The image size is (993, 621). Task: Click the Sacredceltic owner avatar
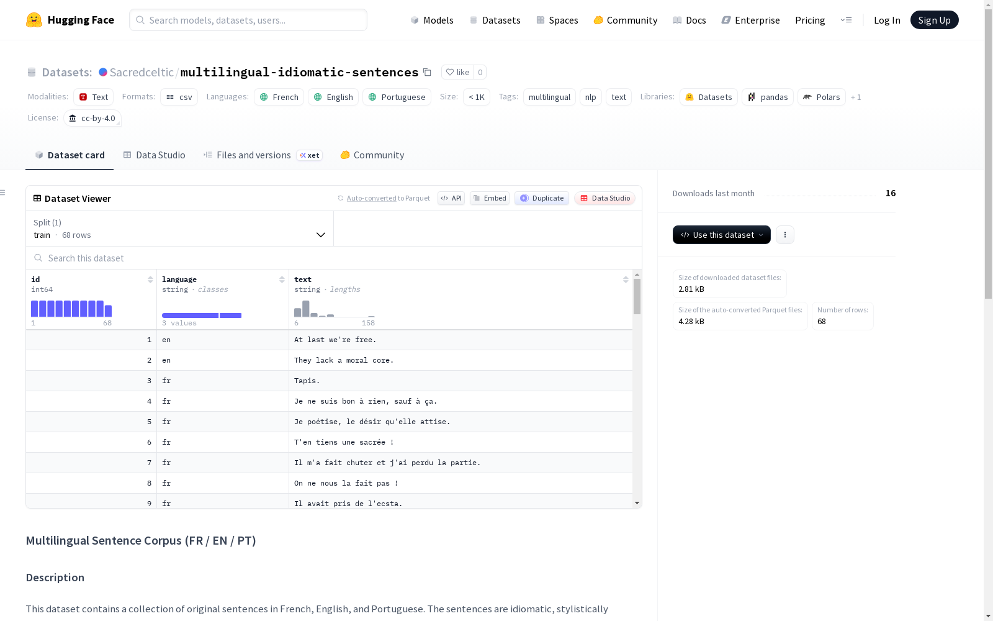click(103, 72)
